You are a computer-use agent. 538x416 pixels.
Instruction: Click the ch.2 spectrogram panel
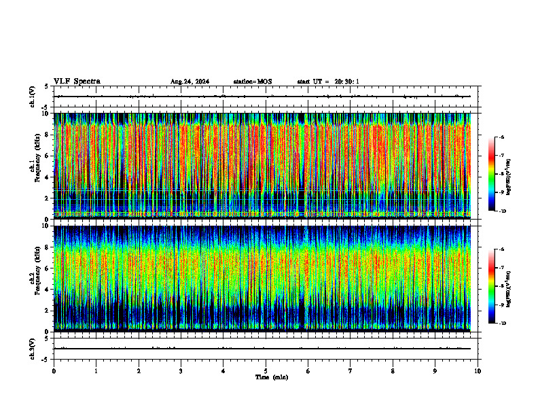pyautogui.click(x=262, y=279)
